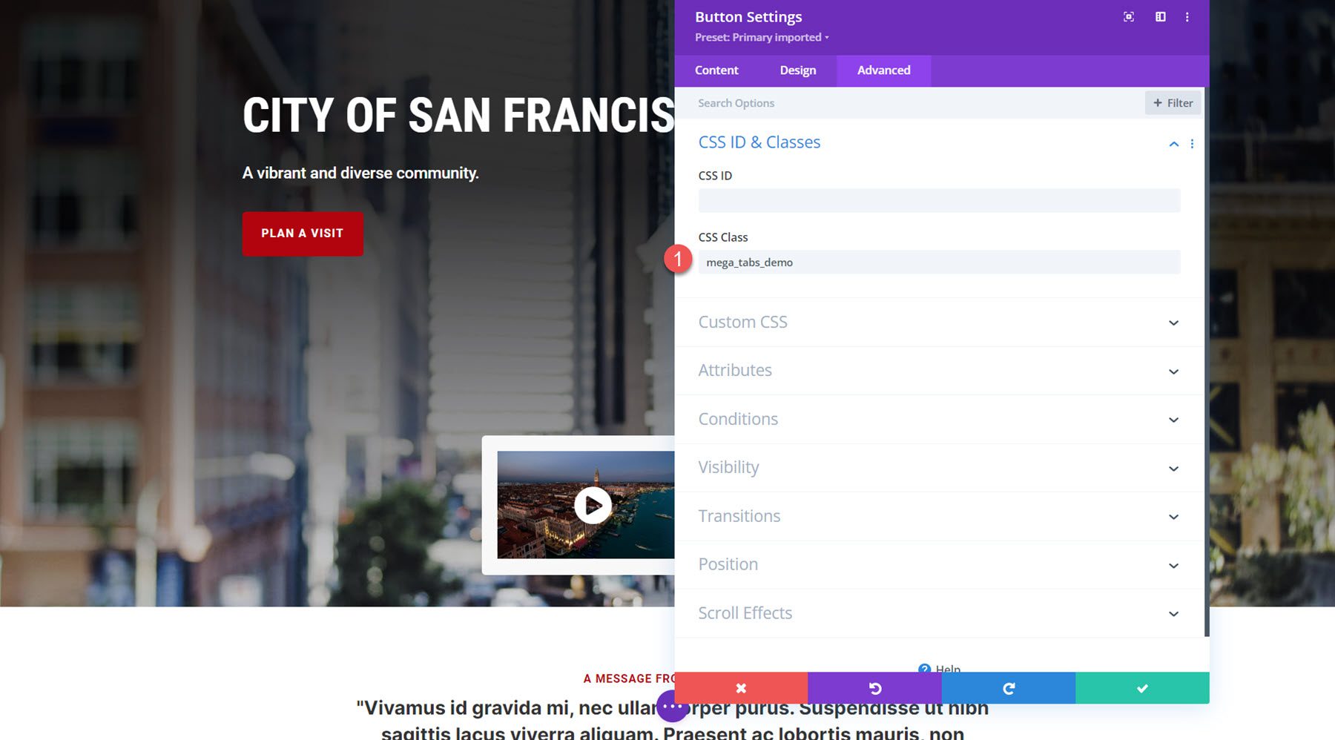Switch to the Content tab

click(x=716, y=70)
